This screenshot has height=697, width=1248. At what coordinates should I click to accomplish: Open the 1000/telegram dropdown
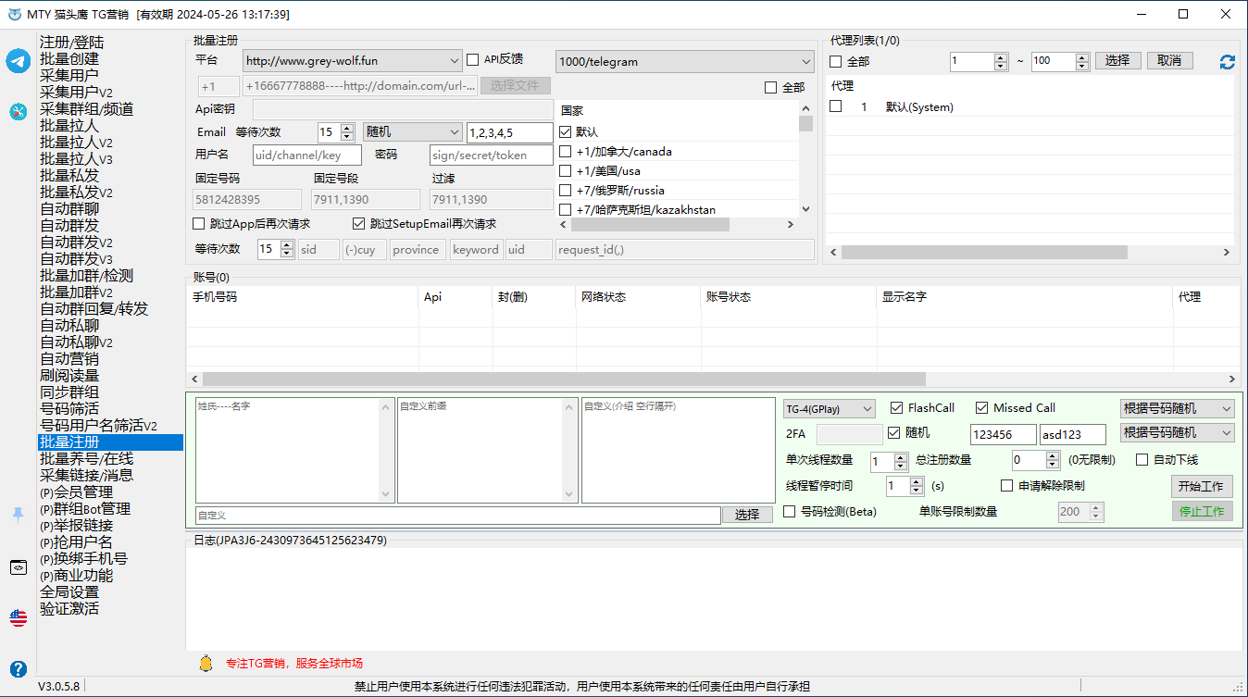pyautogui.click(x=683, y=62)
